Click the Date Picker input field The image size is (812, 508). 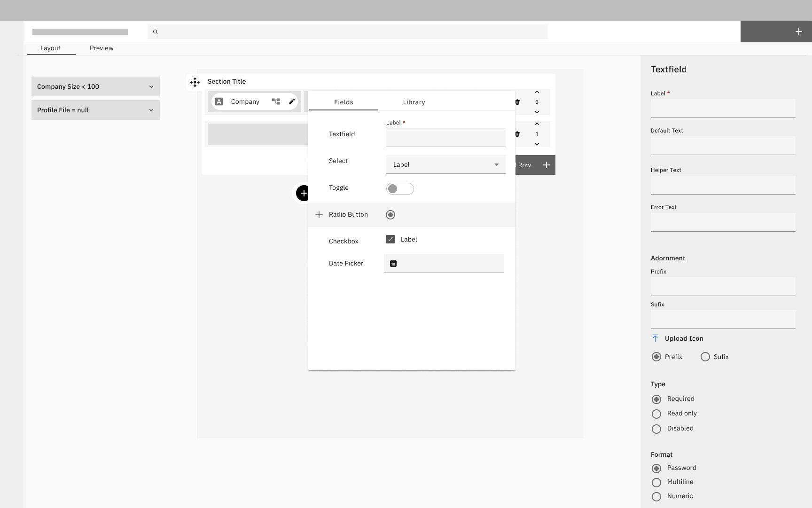coord(444,264)
